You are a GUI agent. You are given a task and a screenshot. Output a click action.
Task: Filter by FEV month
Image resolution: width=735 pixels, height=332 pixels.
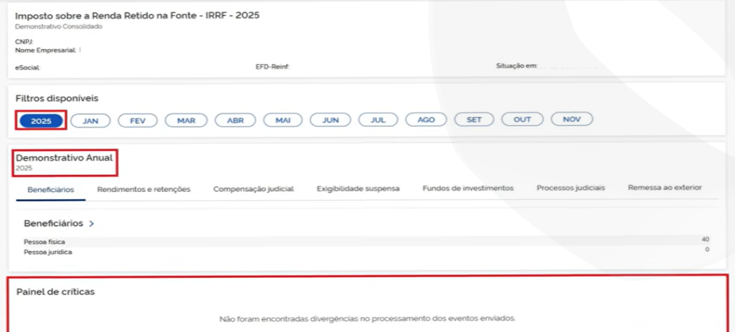tap(138, 121)
